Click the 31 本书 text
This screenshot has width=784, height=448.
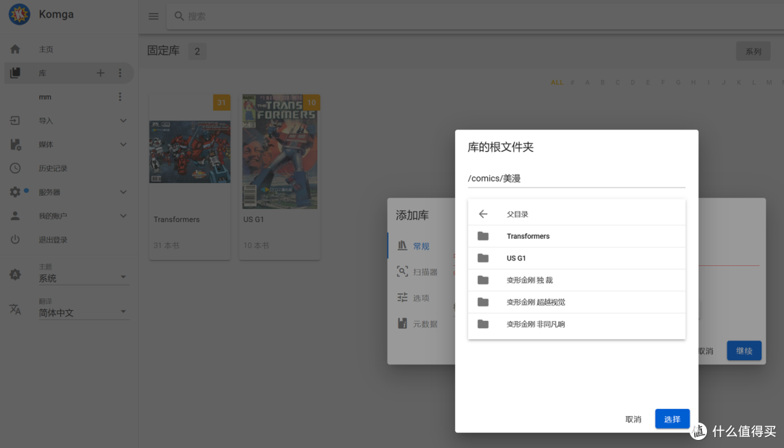[166, 245]
